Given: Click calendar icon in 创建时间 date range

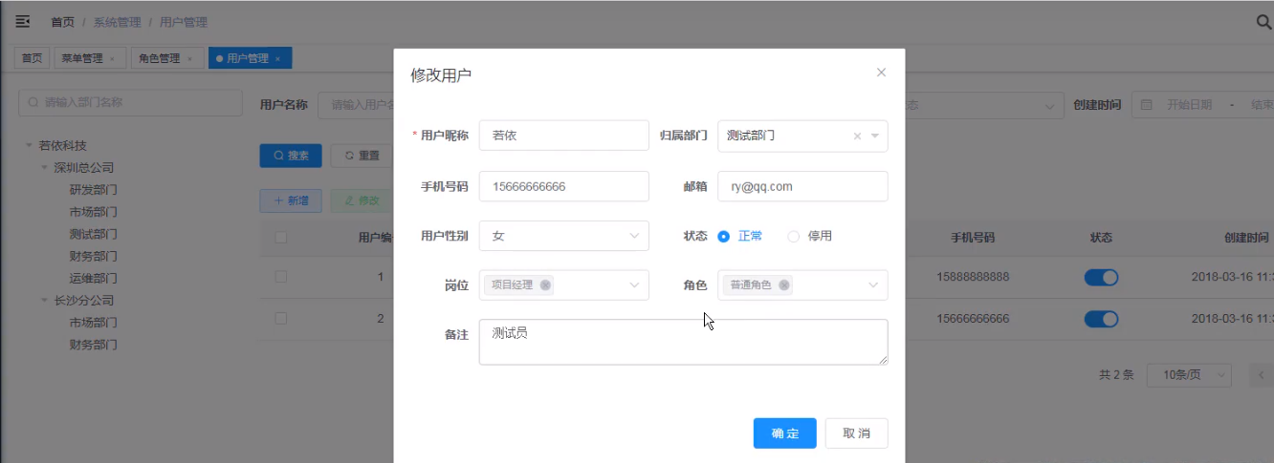Looking at the screenshot, I should (x=1147, y=105).
